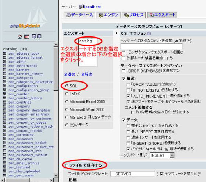The width and height of the screenshot is (206, 182).
Task: Open the zen_configuration table link
Action: point(23,86)
